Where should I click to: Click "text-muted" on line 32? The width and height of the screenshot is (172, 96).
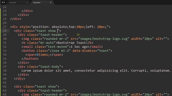point(57,47)
